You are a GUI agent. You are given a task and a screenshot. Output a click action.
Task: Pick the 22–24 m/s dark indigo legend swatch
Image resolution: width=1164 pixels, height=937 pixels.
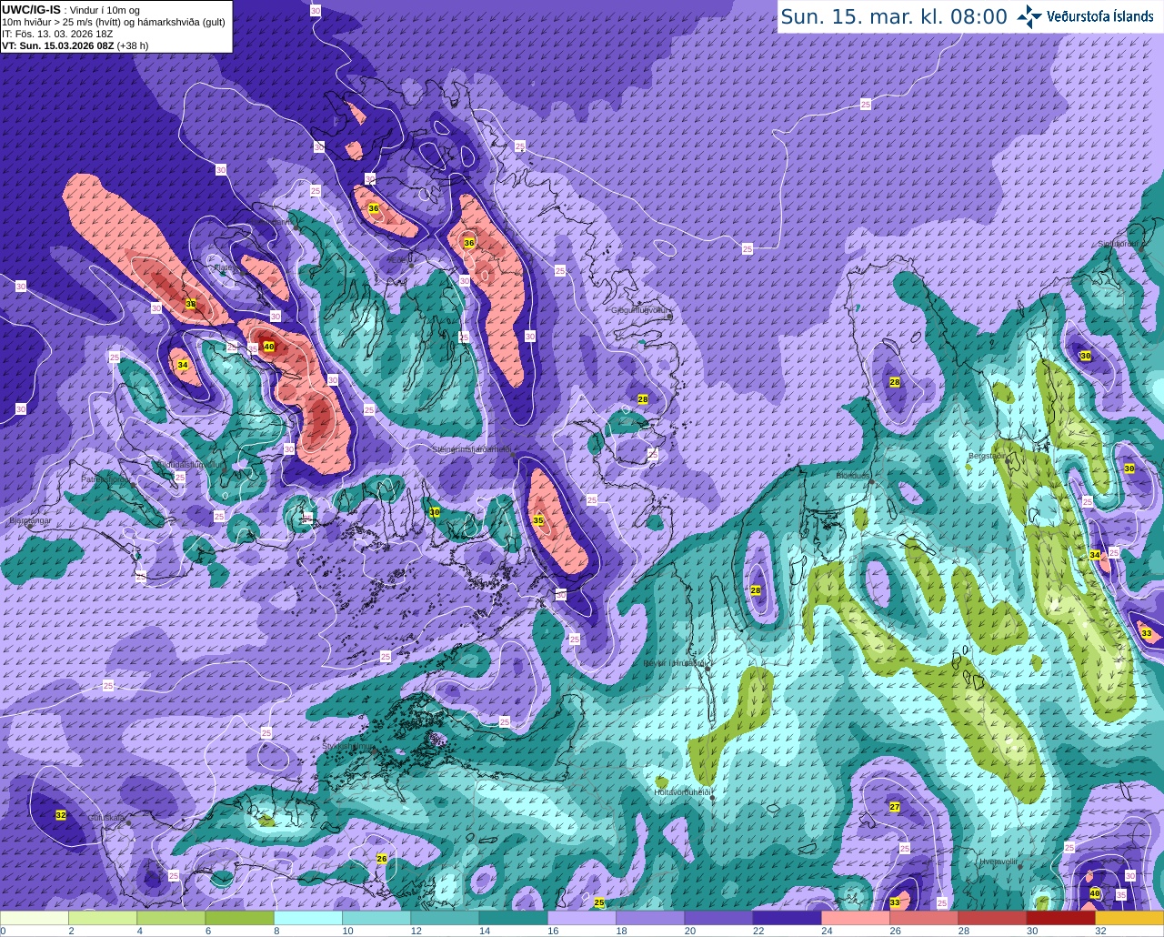(788, 918)
